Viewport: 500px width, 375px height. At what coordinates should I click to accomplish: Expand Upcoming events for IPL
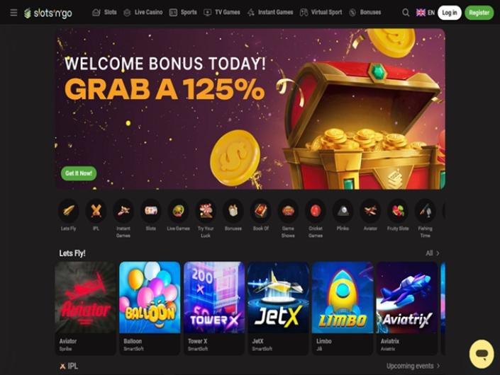pos(413,366)
